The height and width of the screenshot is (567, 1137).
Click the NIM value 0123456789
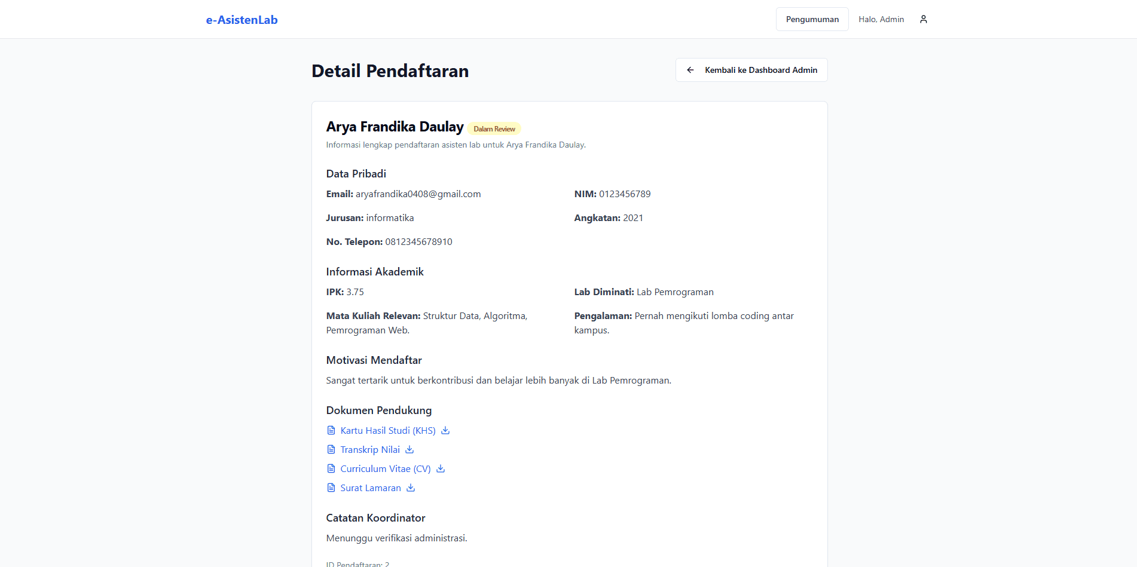pos(625,194)
